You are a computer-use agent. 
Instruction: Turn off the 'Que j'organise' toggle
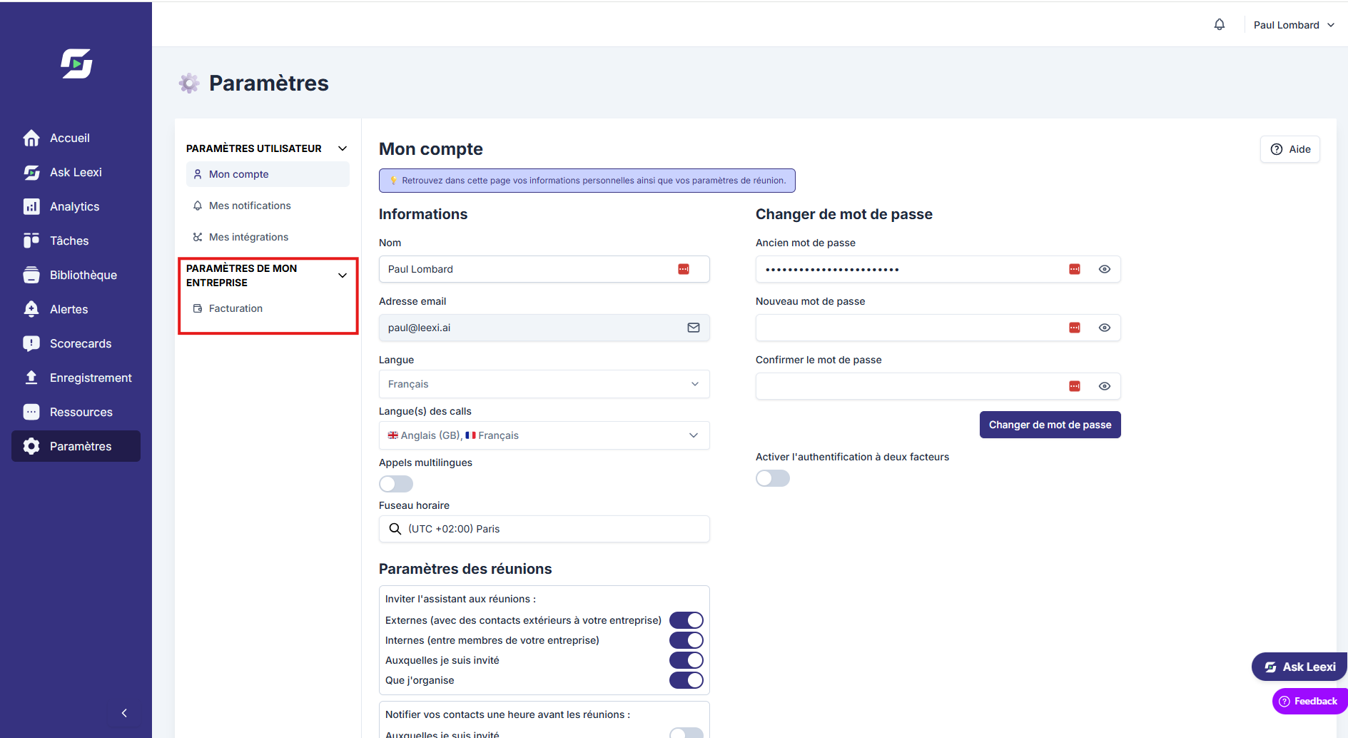(x=686, y=680)
